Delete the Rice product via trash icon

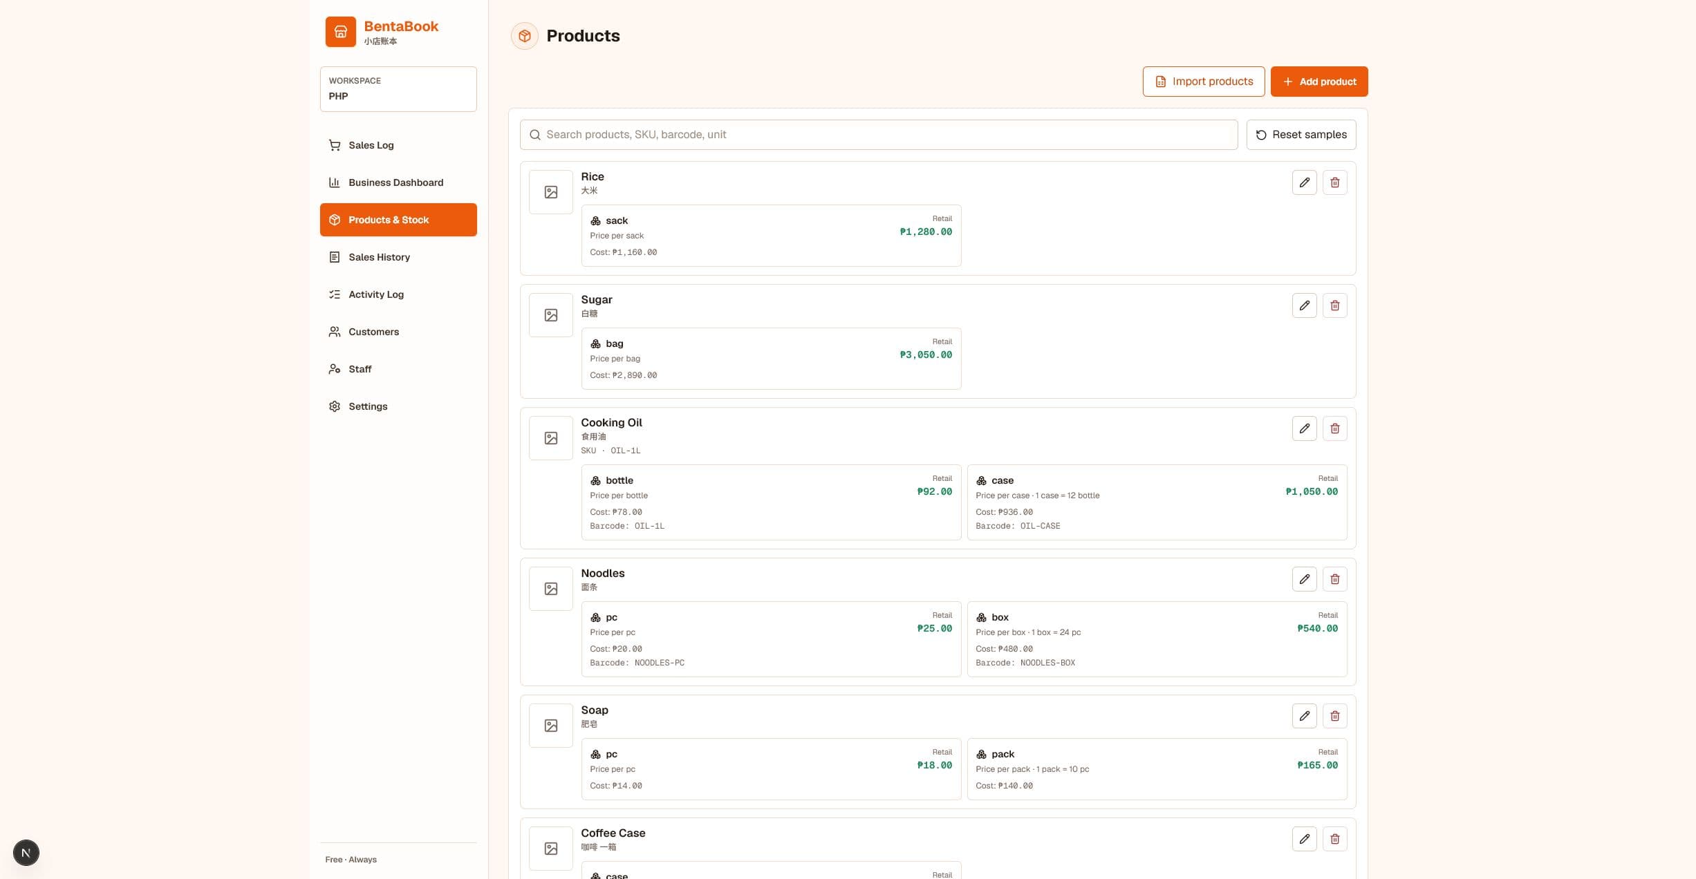click(1334, 182)
